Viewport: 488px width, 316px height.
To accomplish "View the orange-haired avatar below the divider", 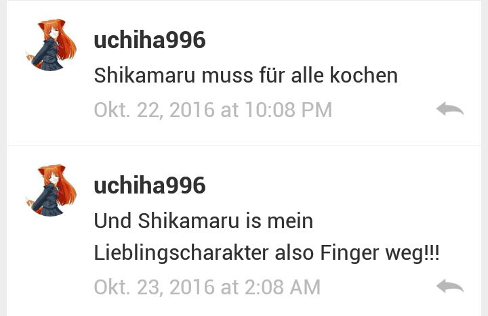I will point(52,190).
